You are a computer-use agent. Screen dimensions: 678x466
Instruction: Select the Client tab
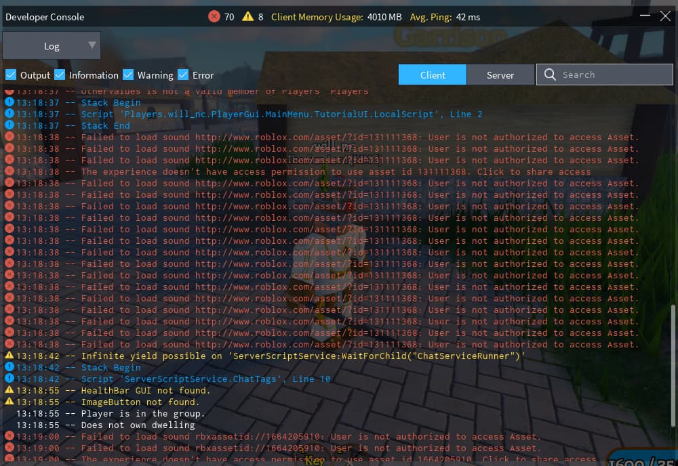[432, 75]
